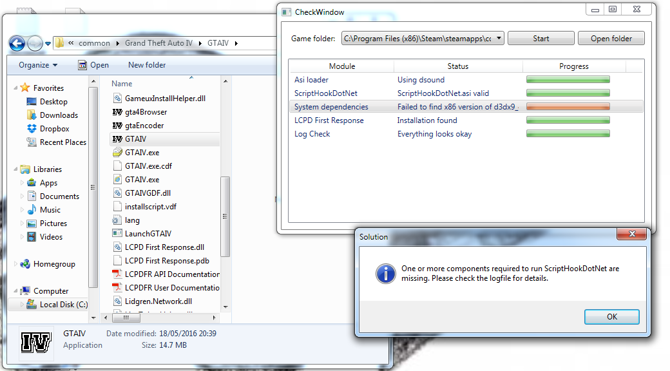
Task: Click file list vertical scrollbar down arrow
Action: (x=225, y=307)
